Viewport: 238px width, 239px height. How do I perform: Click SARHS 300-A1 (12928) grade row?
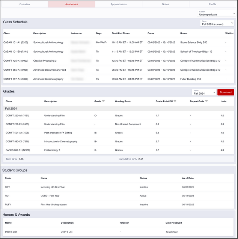(x=119, y=150)
